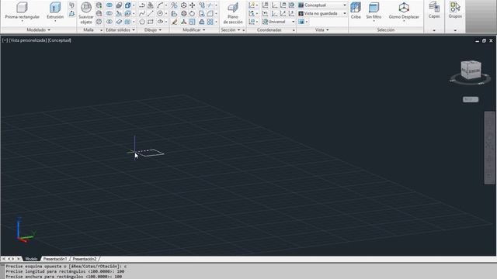
Task: Expand the Dibujo panel
Action: tap(153, 29)
